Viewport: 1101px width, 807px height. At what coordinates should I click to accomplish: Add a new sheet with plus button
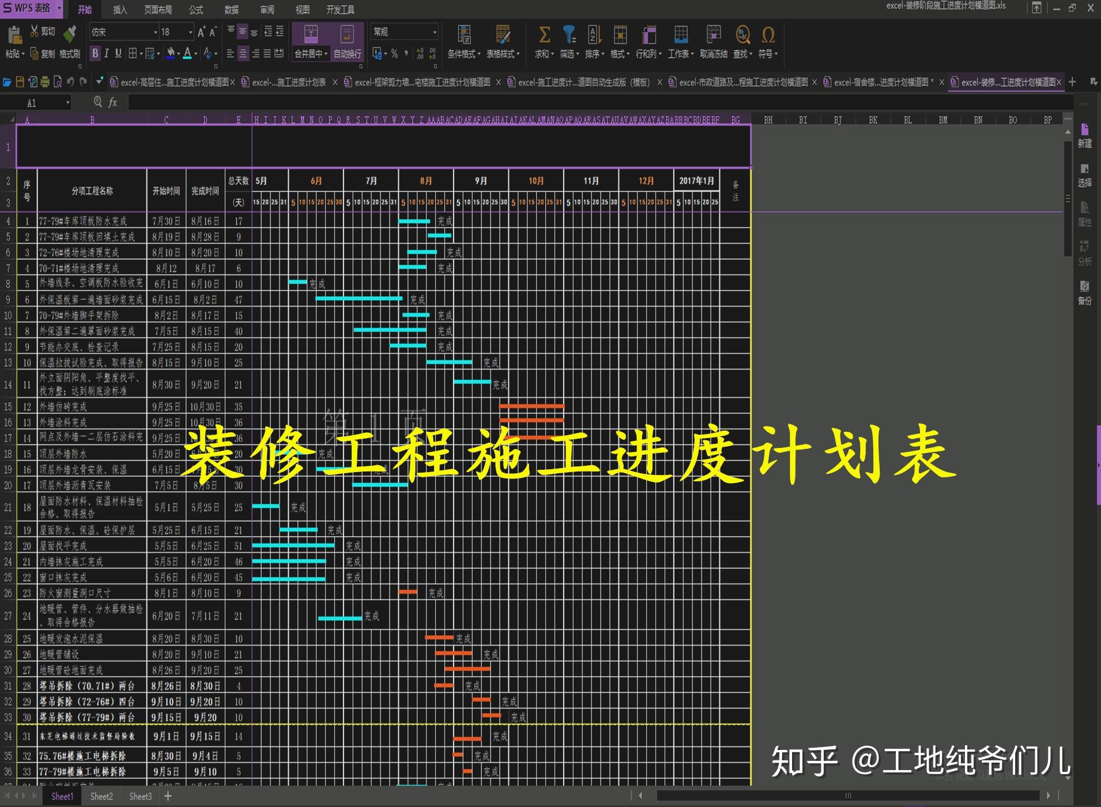point(168,797)
